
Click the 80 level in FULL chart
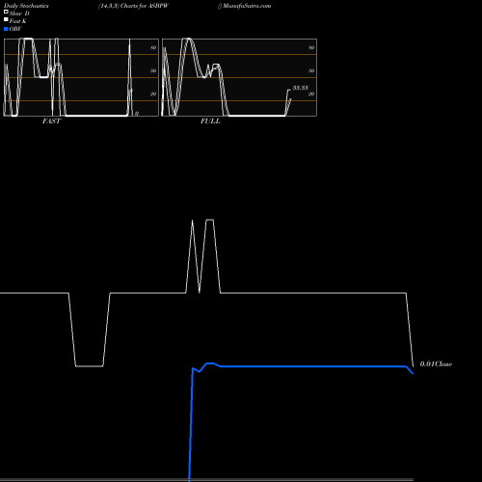pos(311,47)
